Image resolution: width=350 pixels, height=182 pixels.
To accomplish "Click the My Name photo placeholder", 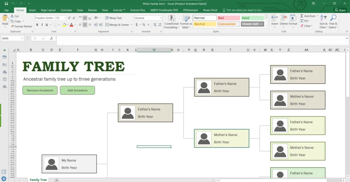I will coord(51,164).
